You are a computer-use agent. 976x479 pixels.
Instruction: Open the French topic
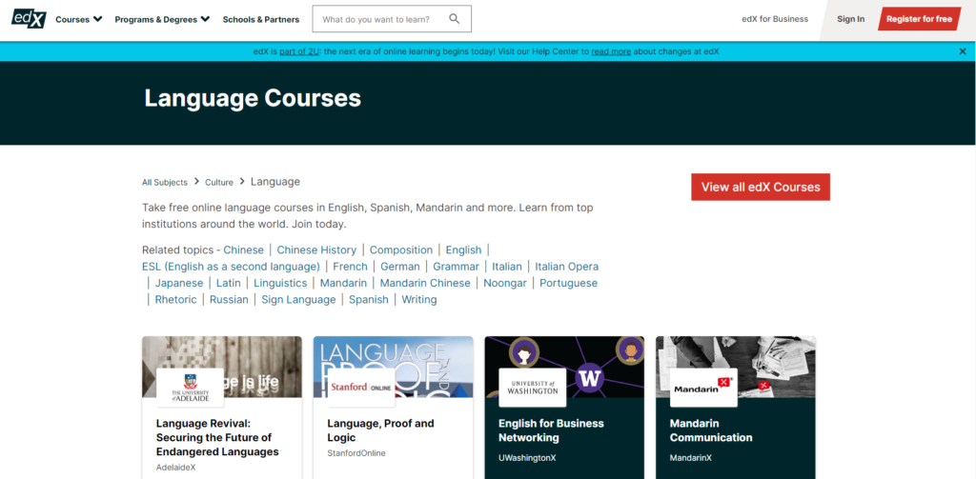pos(351,267)
